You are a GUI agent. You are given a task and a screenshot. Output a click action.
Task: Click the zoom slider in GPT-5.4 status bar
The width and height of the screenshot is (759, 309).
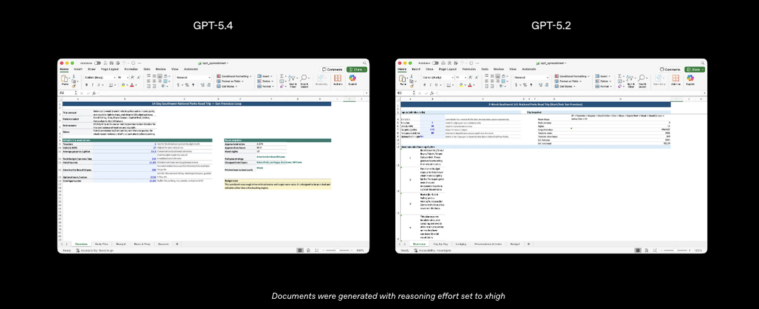[x=339, y=250]
